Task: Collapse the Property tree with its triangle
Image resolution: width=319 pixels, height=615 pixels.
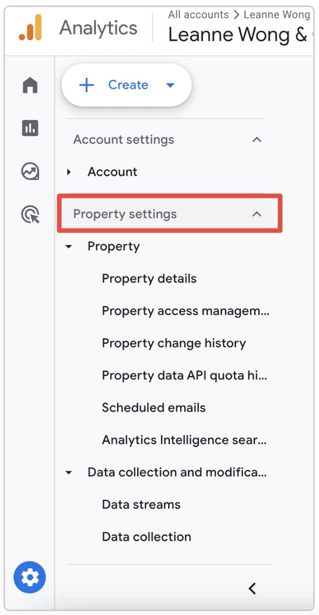Action: click(68, 246)
